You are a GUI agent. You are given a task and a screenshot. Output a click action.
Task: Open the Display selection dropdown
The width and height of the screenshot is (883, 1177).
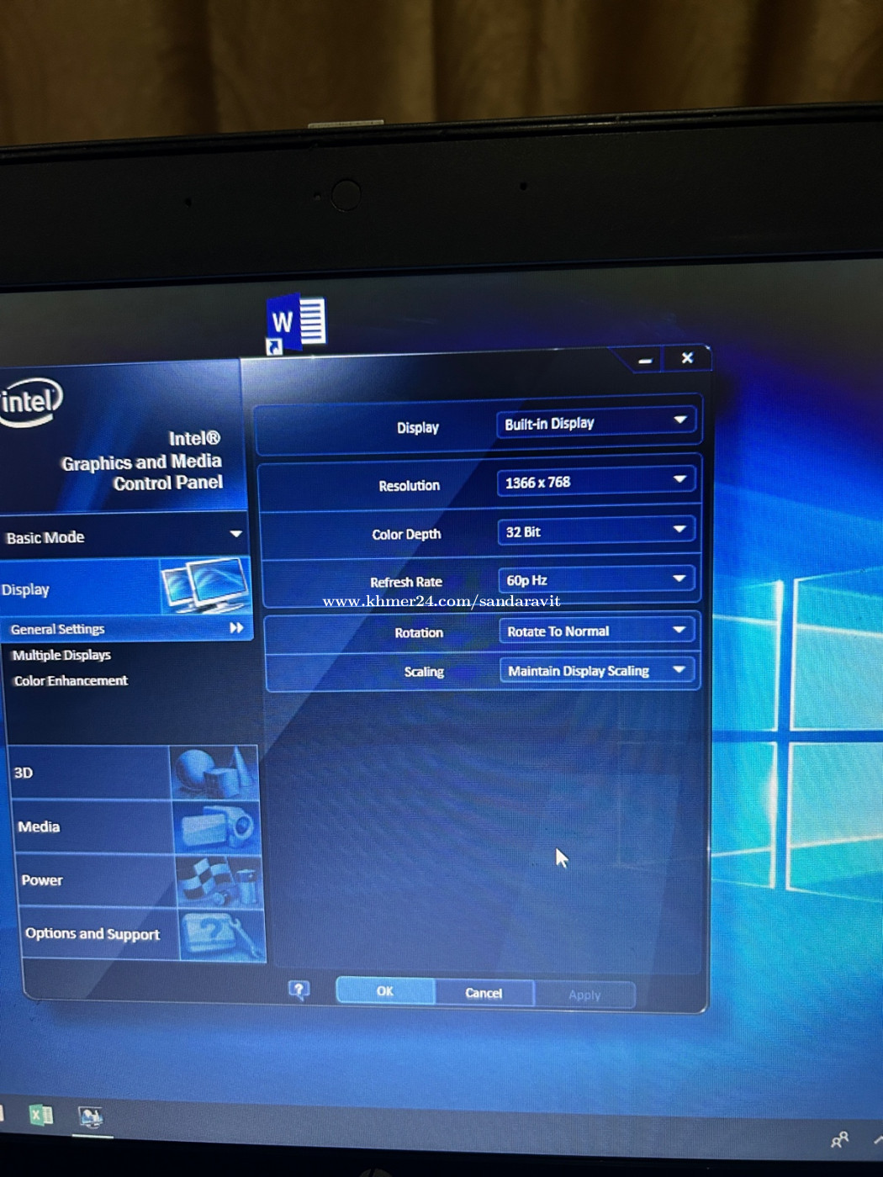(x=596, y=421)
